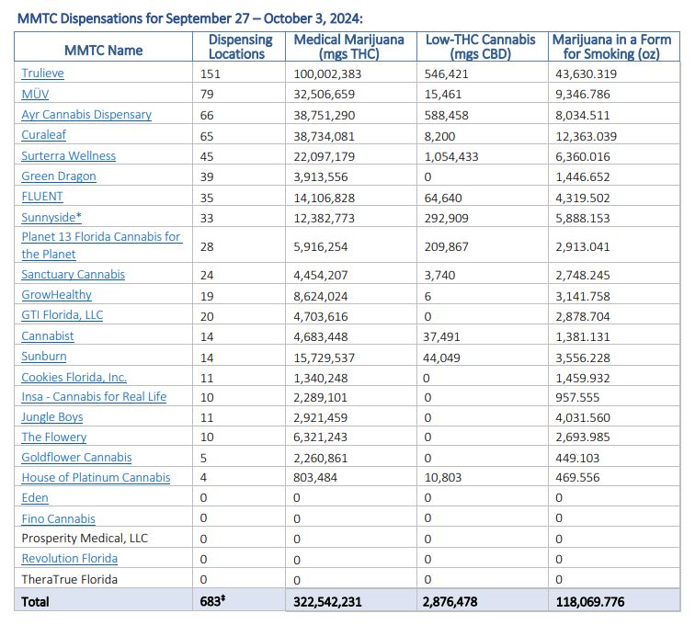
Task: Open the Trulieve link
Action: (43, 73)
